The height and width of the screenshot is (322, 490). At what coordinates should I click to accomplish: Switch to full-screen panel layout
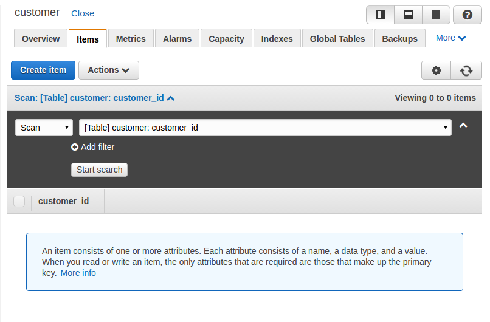[436, 15]
